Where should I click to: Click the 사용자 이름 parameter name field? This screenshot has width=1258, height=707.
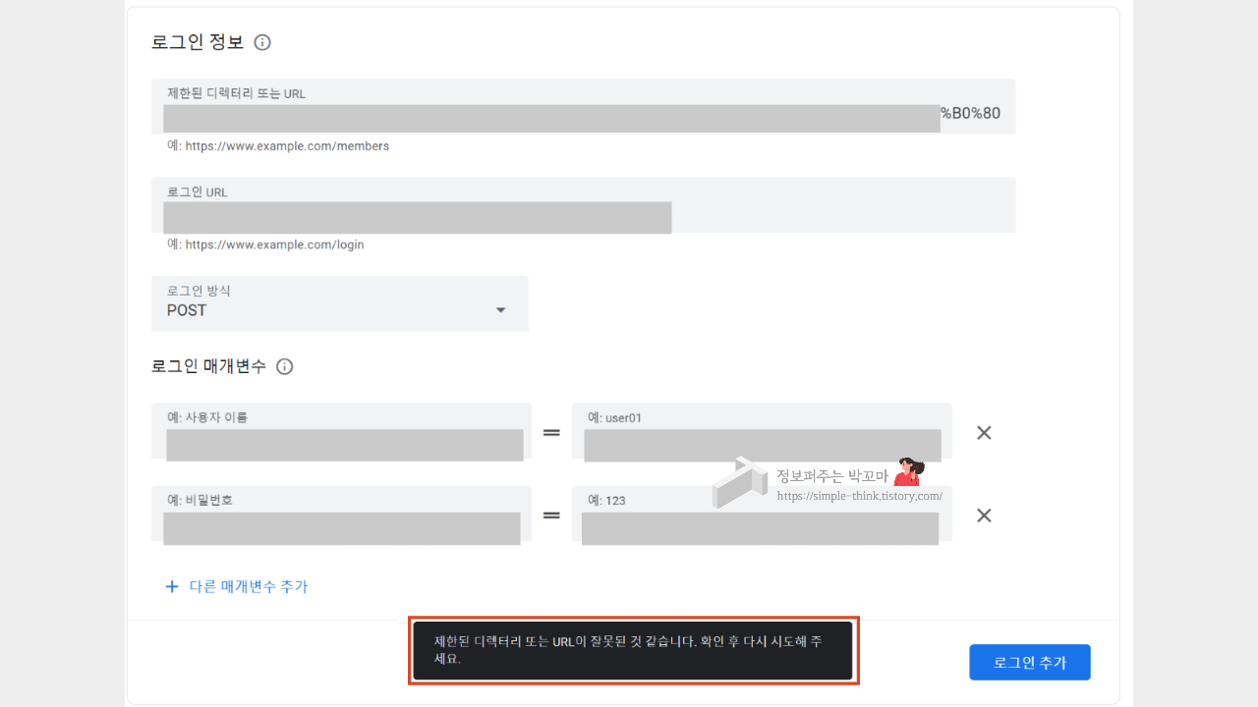coord(342,431)
